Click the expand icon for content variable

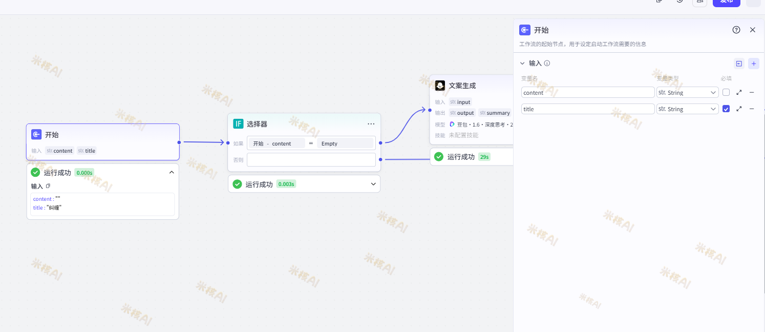click(739, 93)
